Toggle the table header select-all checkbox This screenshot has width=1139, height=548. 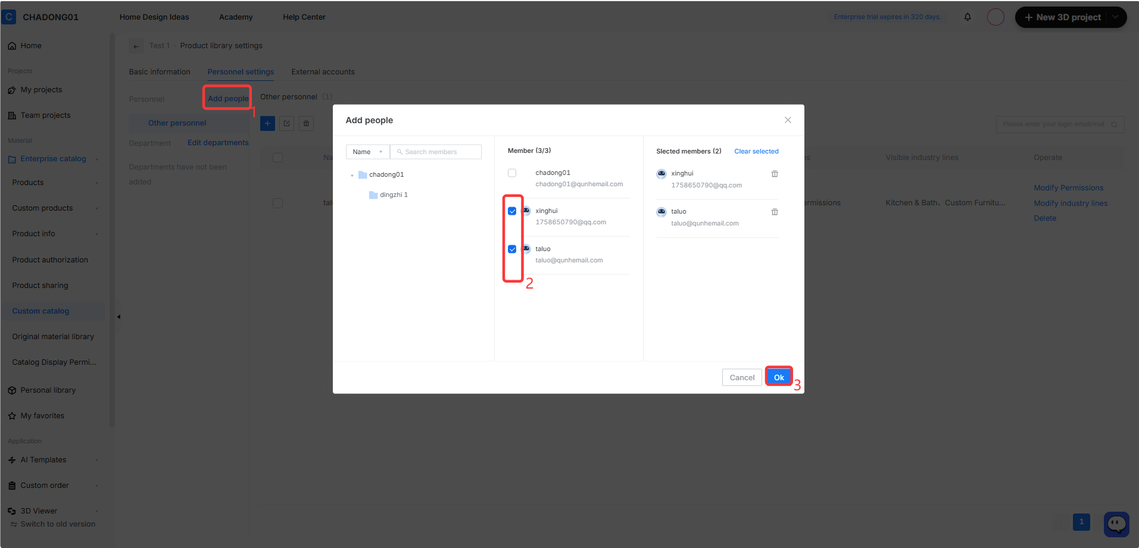point(277,158)
